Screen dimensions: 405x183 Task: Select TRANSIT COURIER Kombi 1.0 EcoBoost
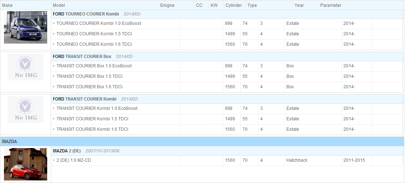tap(97, 109)
